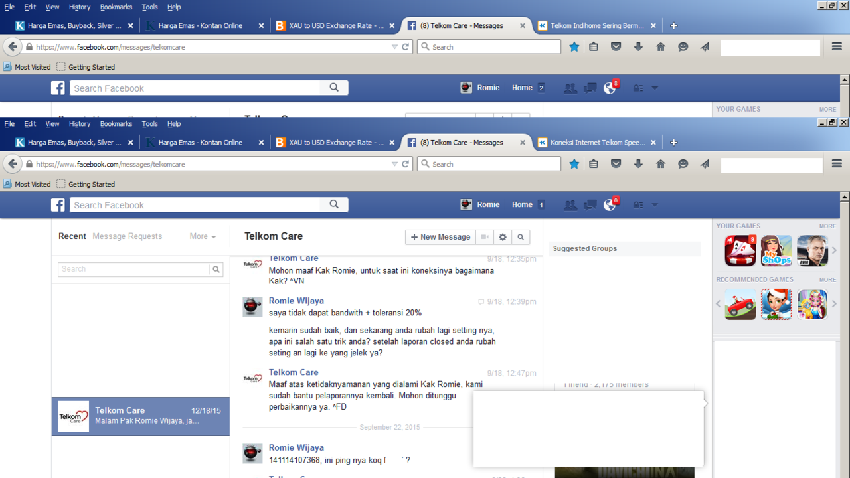Select Message Requests tab
This screenshot has width=850, height=478.
tap(127, 236)
